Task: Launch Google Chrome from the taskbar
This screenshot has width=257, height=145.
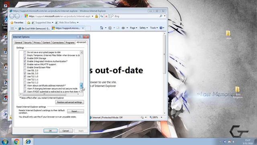Action: coord(16,141)
